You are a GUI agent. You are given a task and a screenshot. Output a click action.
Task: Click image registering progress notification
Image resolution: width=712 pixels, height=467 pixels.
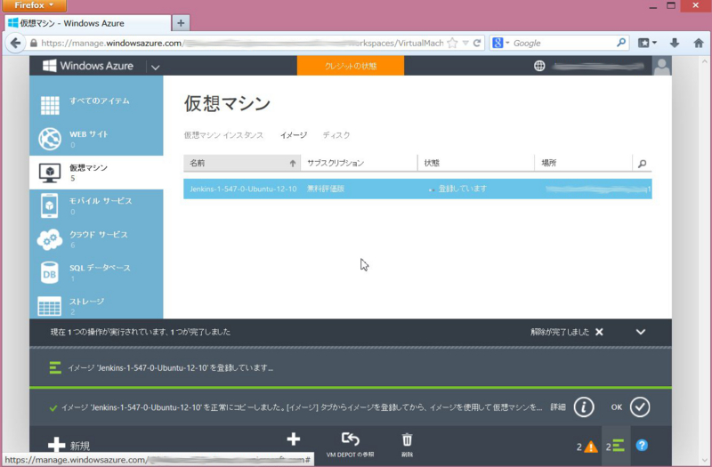pos(351,367)
